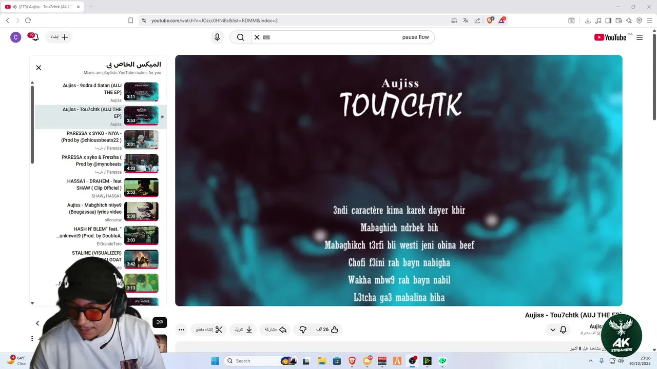
Task: Open the taskbar clock showing 23:18
Action: tap(640, 361)
